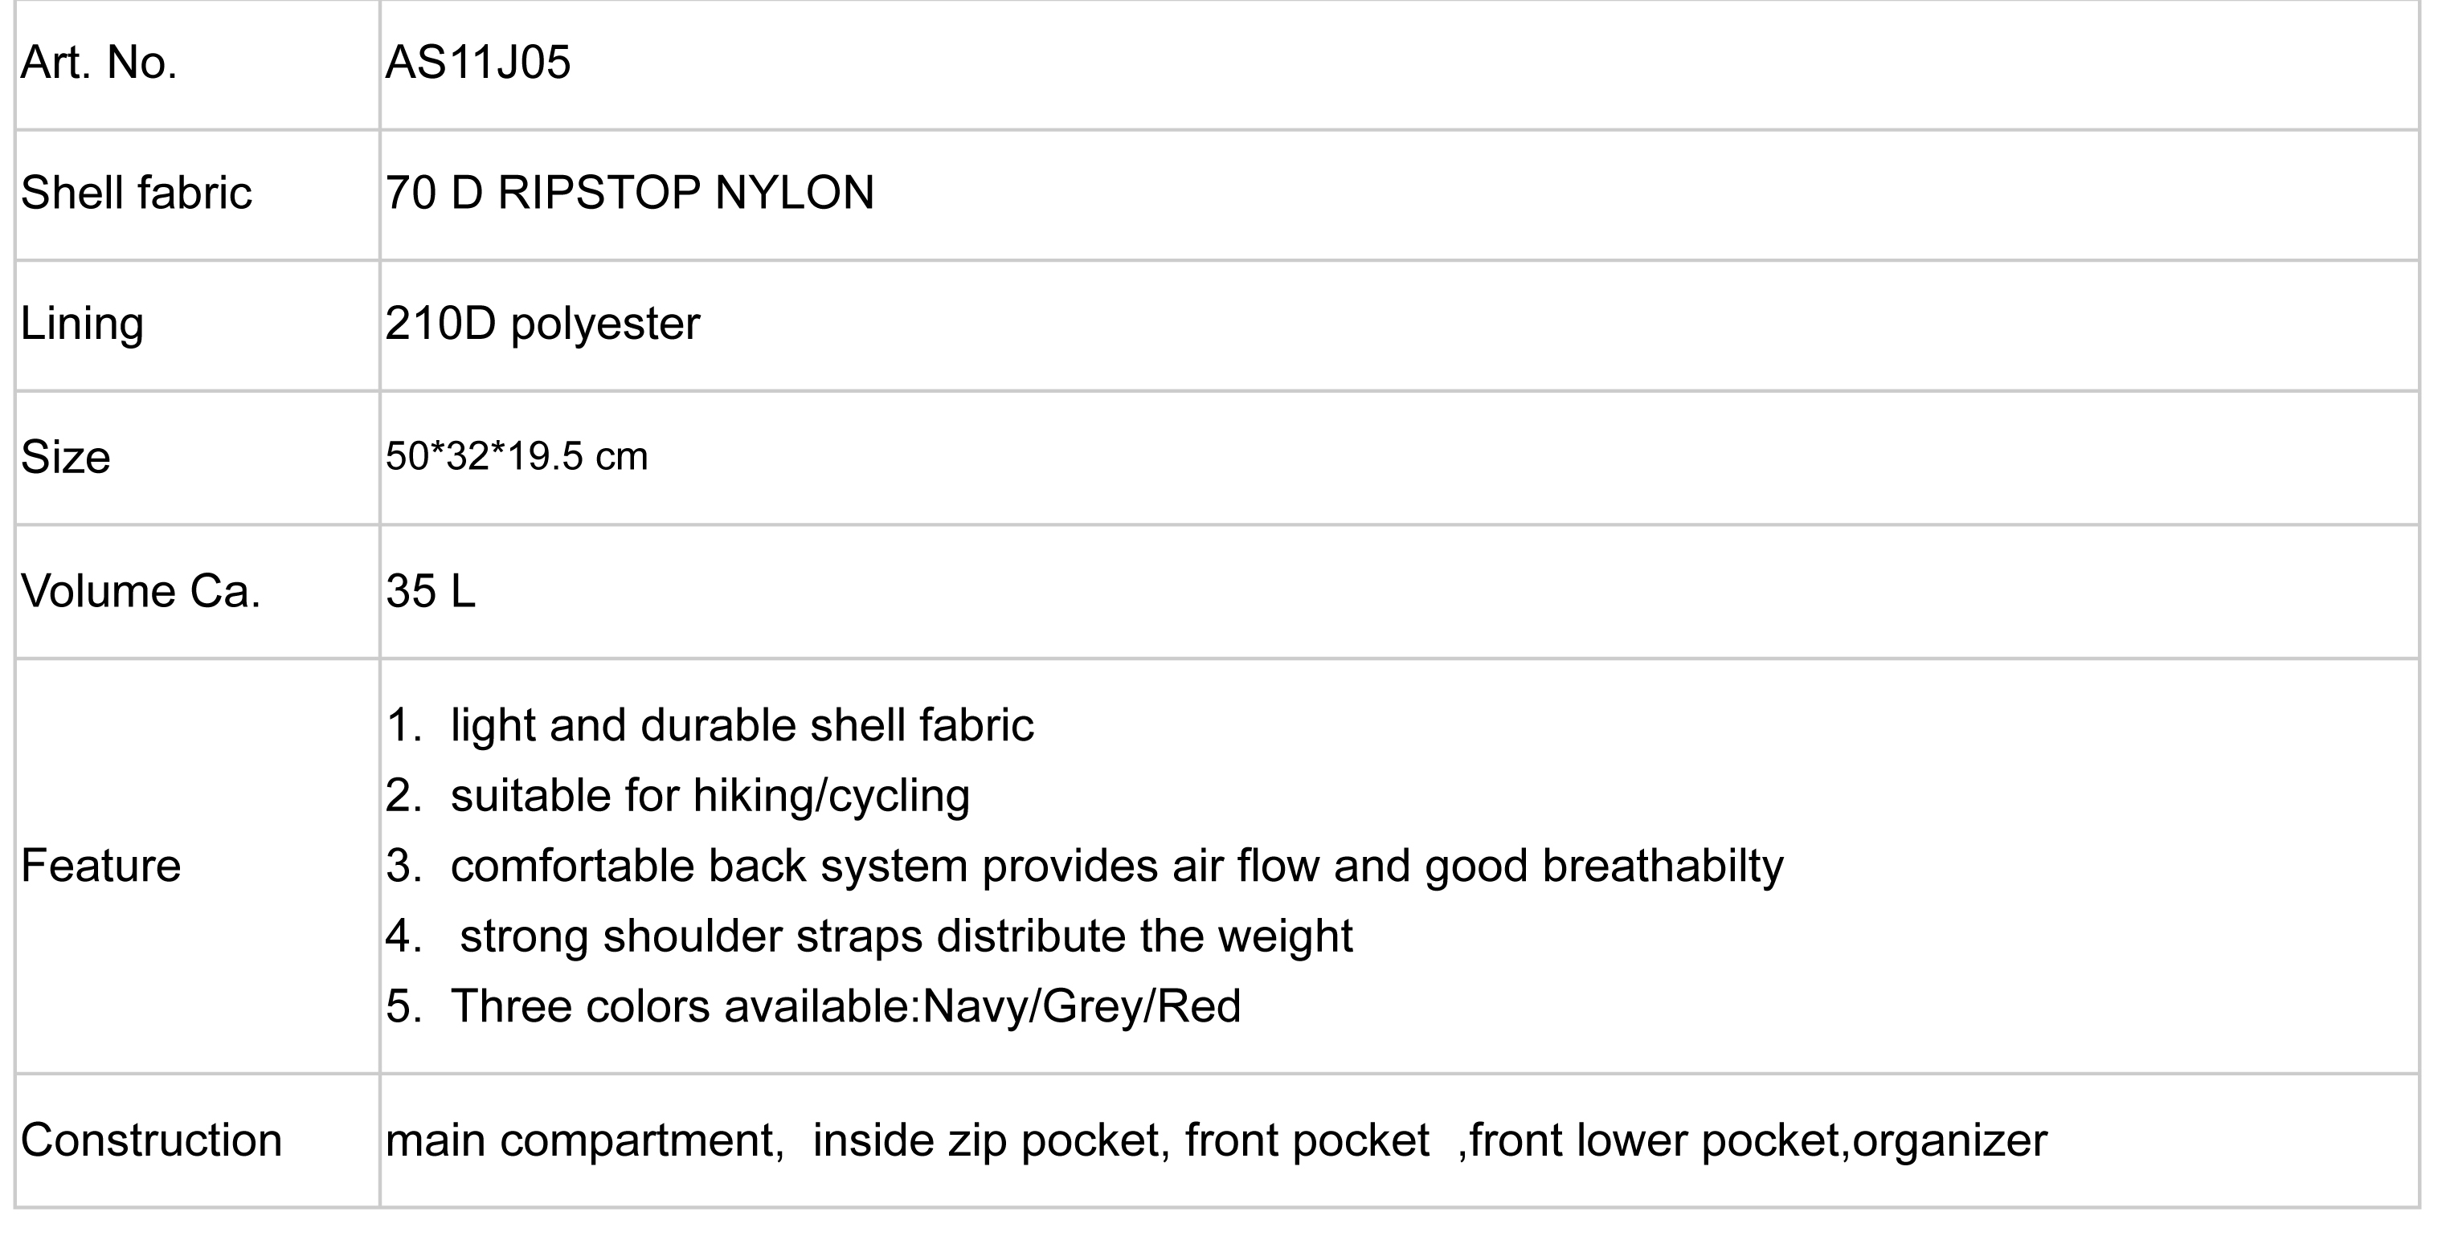Click the Size label cell
Viewport: 2446px width, 1240px height.
198,459
